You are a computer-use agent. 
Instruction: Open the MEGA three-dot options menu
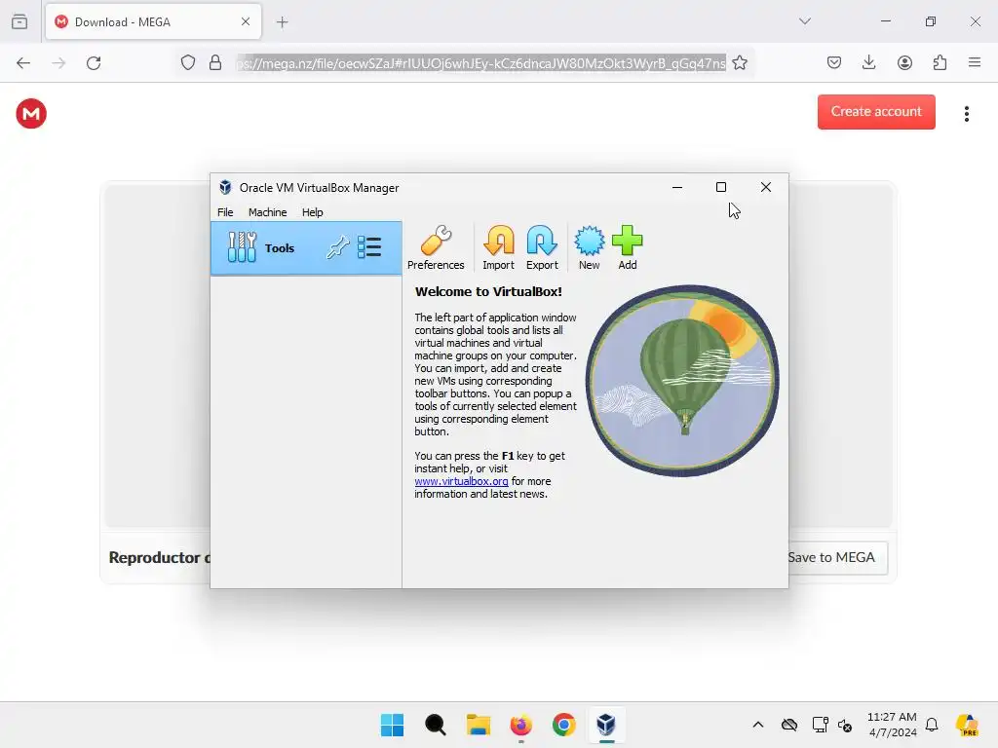pos(966,114)
